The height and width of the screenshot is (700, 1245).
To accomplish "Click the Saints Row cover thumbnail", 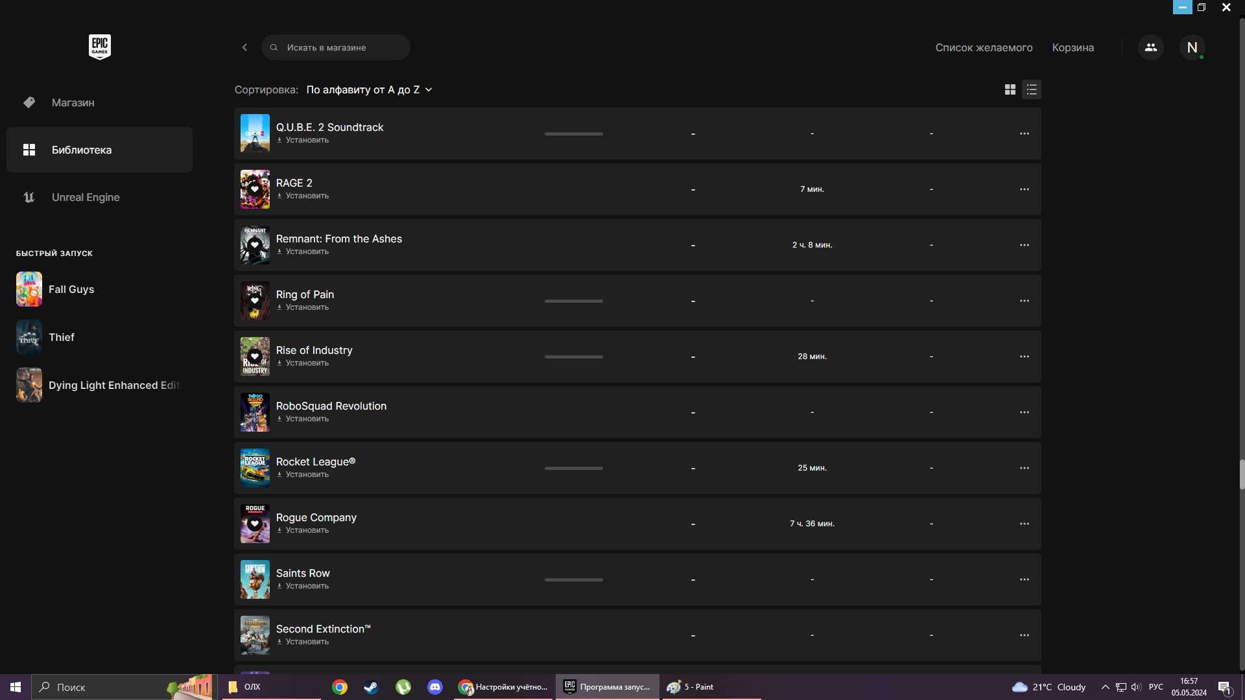I will [255, 579].
